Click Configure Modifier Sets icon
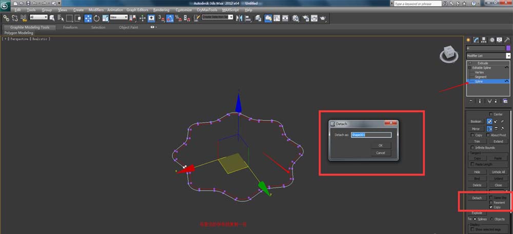Screen dimensions: 513x234 [505, 101]
